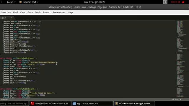Click the red recording icon in top panel
Image resolution: width=189 pixels, height=106 pixels.
tap(183, 2)
